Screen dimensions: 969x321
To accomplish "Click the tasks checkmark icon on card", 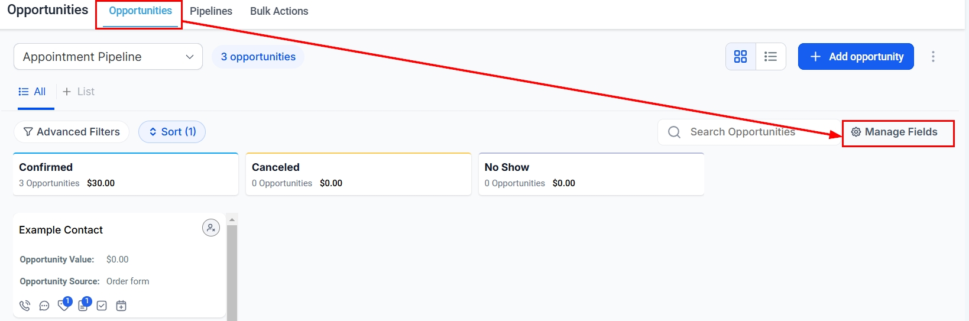I will pyautogui.click(x=102, y=306).
